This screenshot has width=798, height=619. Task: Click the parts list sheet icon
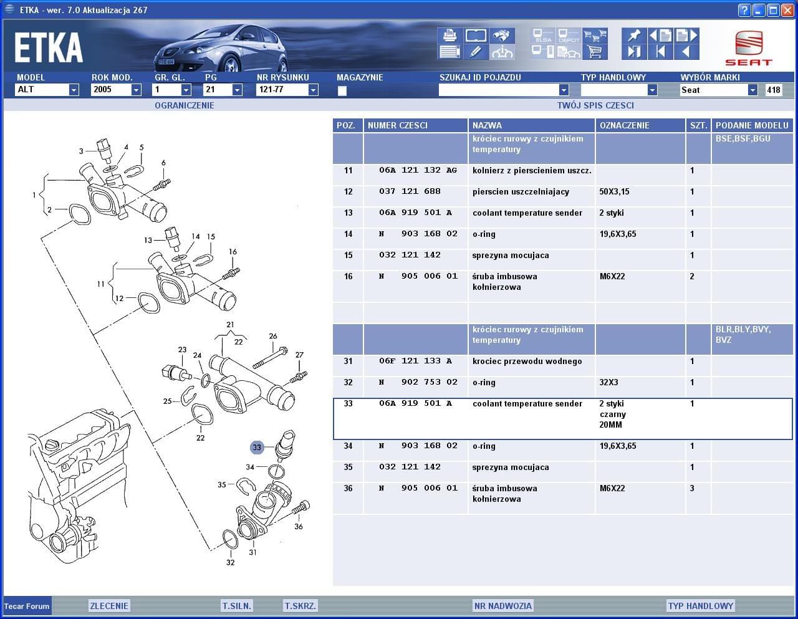[449, 52]
